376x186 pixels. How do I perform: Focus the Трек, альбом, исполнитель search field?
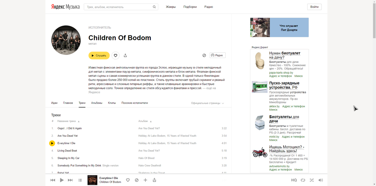coord(118,7)
